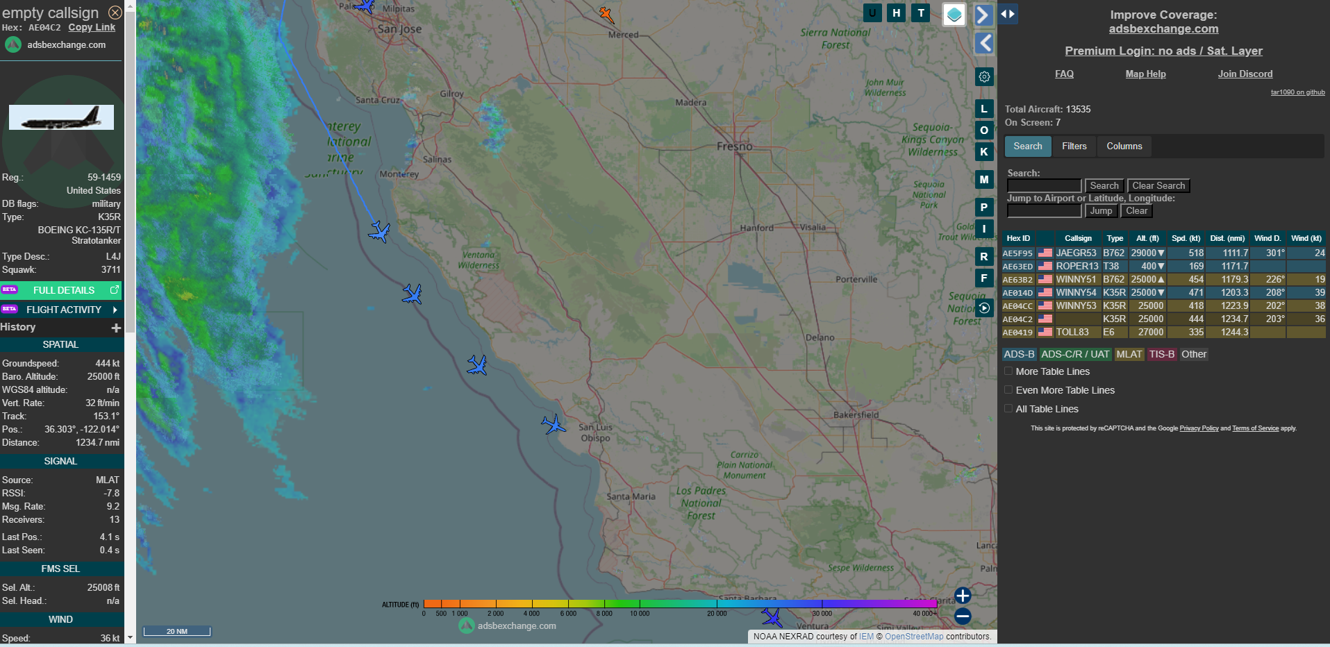Screen dimensions: 1330x647
Task: Select the orange aircraft near Merced
Action: pos(606,14)
